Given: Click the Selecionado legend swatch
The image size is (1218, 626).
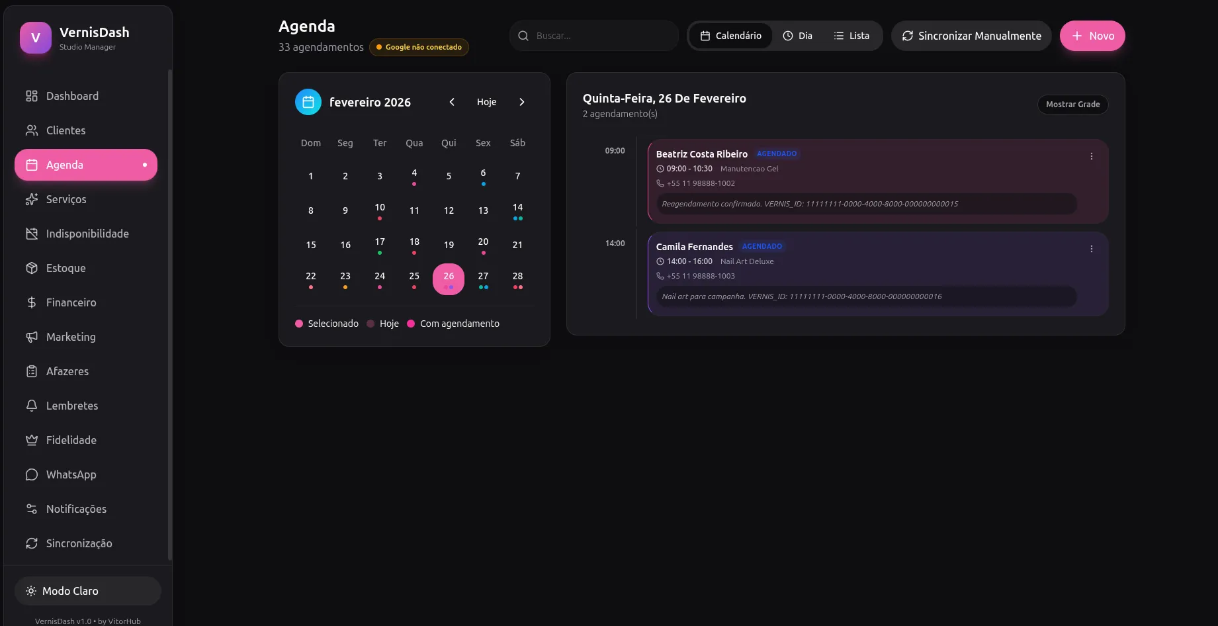Looking at the screenshot, I should pyautogui.click(x=299, y=324).
